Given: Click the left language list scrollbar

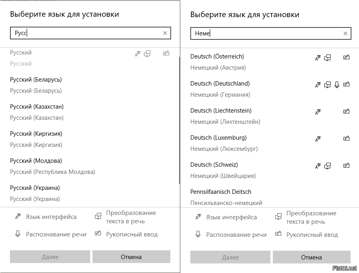Looking at the screenshot, I should pyautogui.click(x=179, y=120).
